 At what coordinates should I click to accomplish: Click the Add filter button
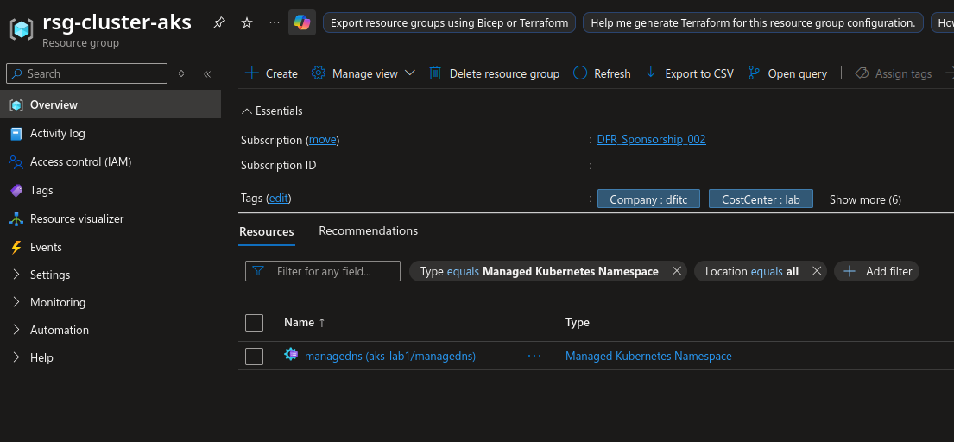pyautogui.click(x=877, y=271)
